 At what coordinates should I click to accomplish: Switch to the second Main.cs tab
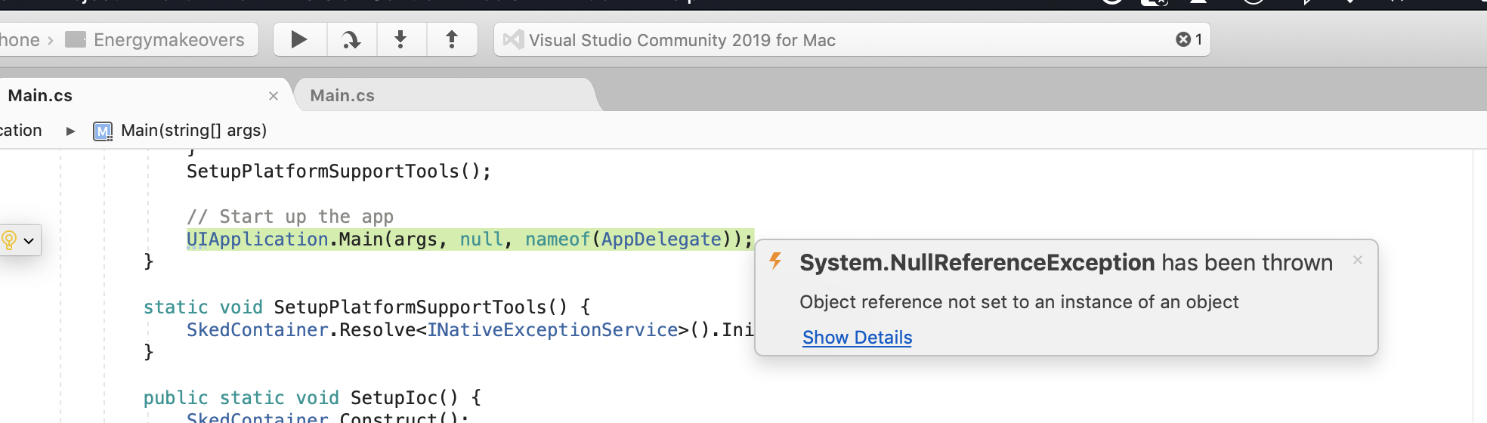click(342, 95)
